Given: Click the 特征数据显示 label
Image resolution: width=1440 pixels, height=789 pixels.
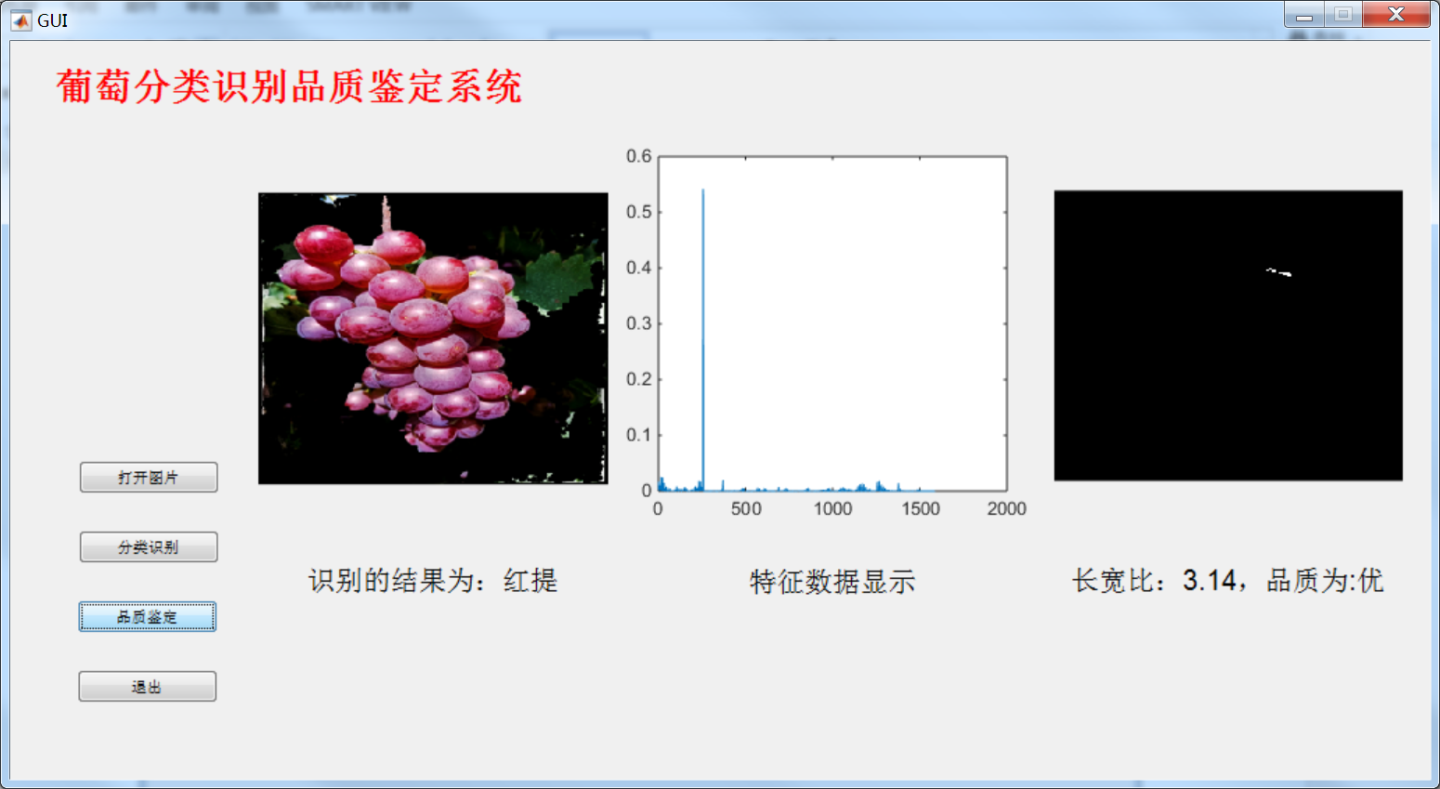Looking at the screenshot, I should pyautogui.click(x=832, y=582).
